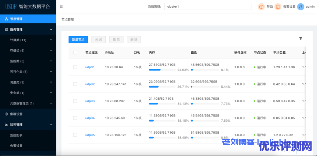Open the admin user avatar
This screenshot has width=317, height=156.
(301, 7)
